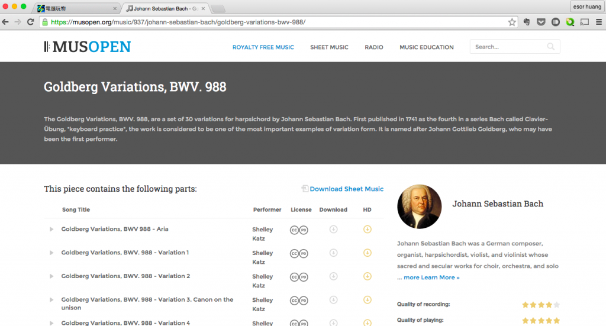Play the Variation 2 track
The width and height of the screenshot is (606, 326).
pyautogui.click(x=51, y=276)
